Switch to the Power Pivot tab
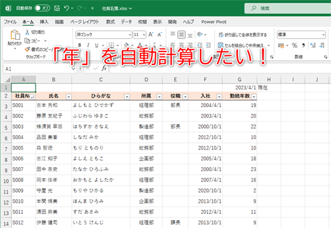 pyautogui.click(x=214, y=21)
